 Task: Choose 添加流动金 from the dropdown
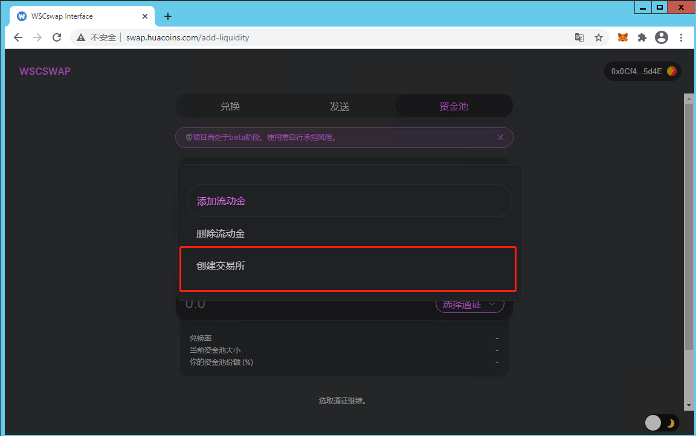coord(349,201)
